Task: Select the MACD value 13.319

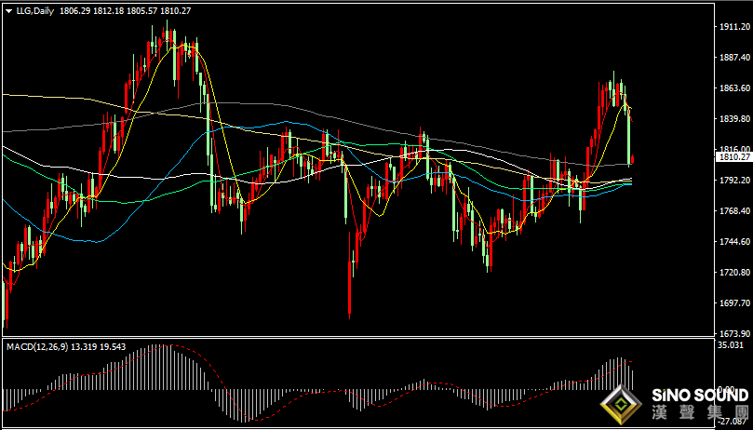Action: (84, 346)
